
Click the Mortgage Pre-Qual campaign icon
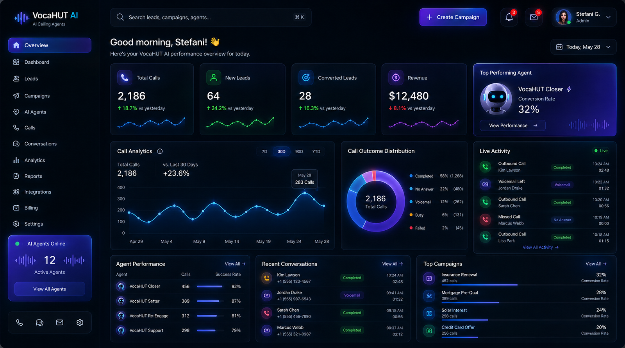[429, 296]
